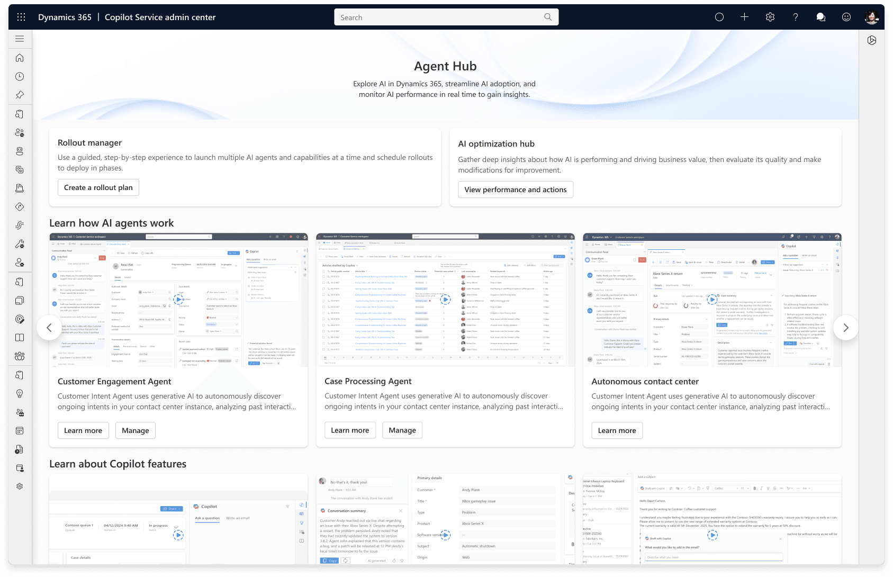Viewport: 893px width, 577px height.
Task: Open the lightbulb insights sidebar icon
Action: (x=20, y=393)
